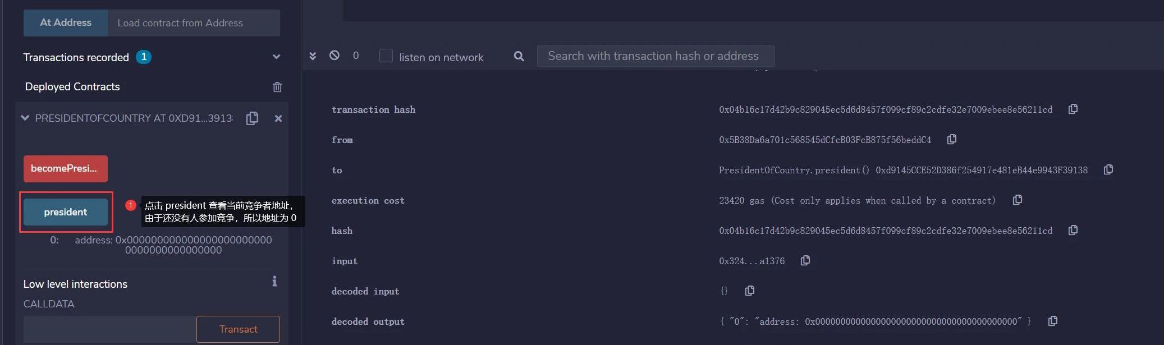This screenshot has width=1164, height=345.
Task: Copy the PresidentOfCountry contract address
Action: pyautogui.click(x=252, y=118)
